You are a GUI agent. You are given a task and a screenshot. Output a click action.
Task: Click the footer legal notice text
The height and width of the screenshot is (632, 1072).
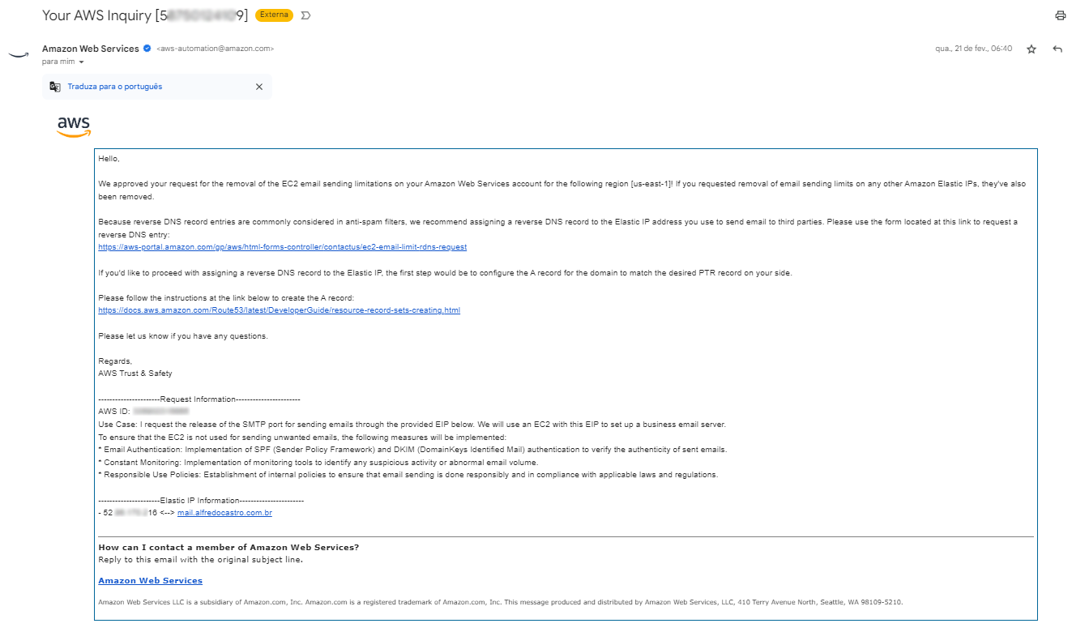pos(501,603)
